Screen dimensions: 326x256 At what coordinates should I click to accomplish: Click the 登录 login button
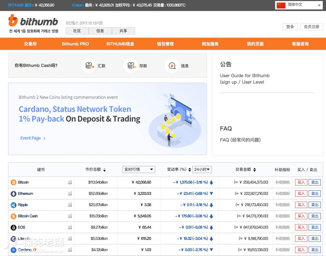[290, 27]
